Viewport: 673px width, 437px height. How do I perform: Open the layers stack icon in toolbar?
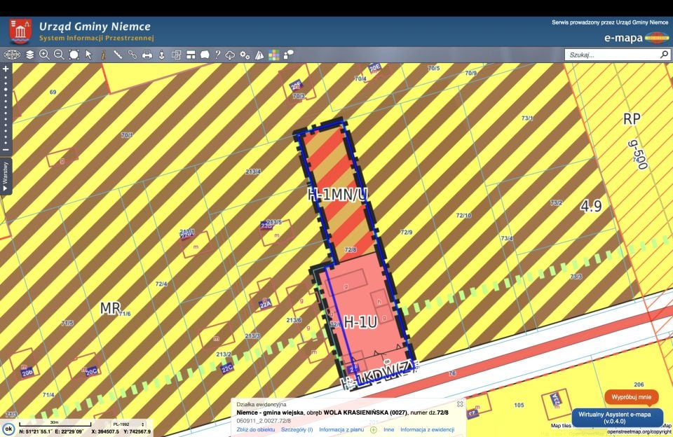pos(29,55)
